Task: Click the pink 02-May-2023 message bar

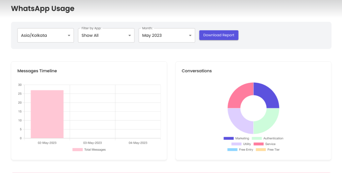Action: [x=47, y=114]
